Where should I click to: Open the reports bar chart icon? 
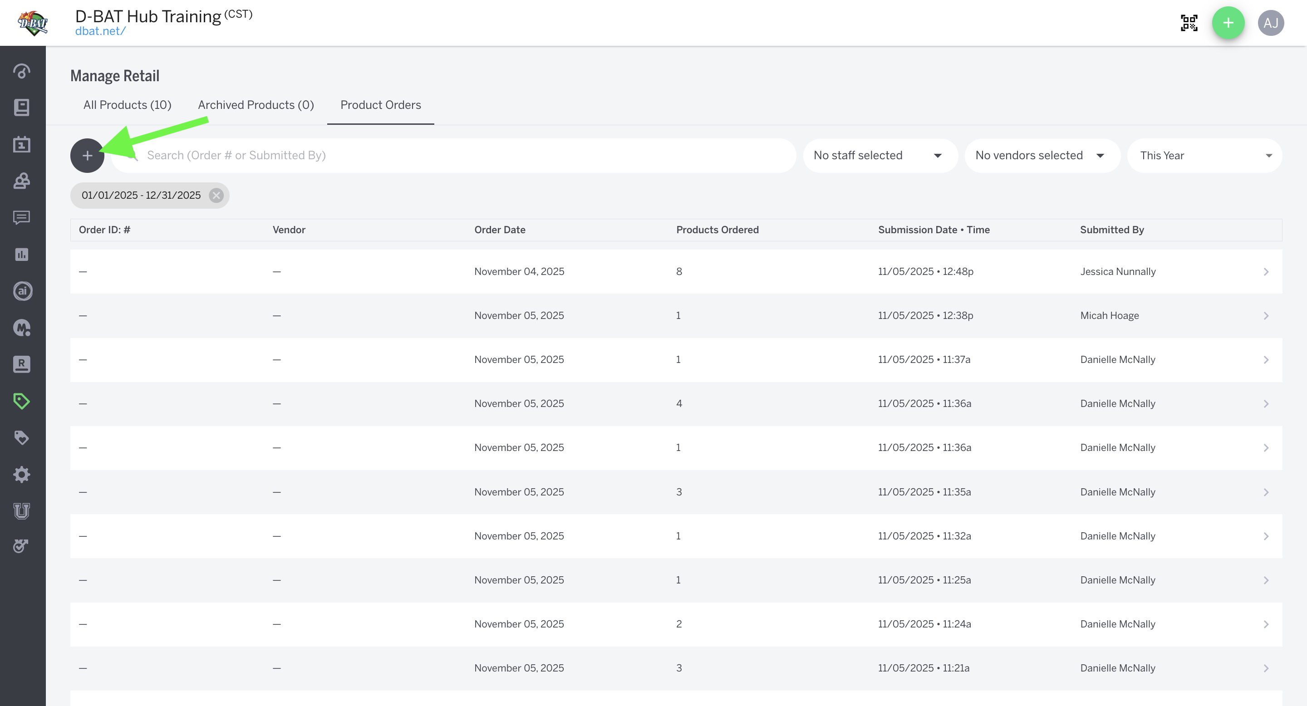21,254
